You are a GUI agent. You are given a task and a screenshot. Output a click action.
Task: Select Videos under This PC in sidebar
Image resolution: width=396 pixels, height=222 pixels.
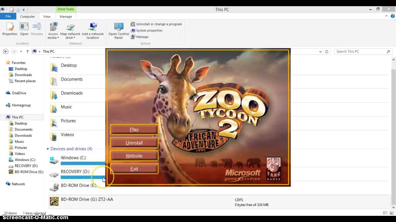pos(20,154)
